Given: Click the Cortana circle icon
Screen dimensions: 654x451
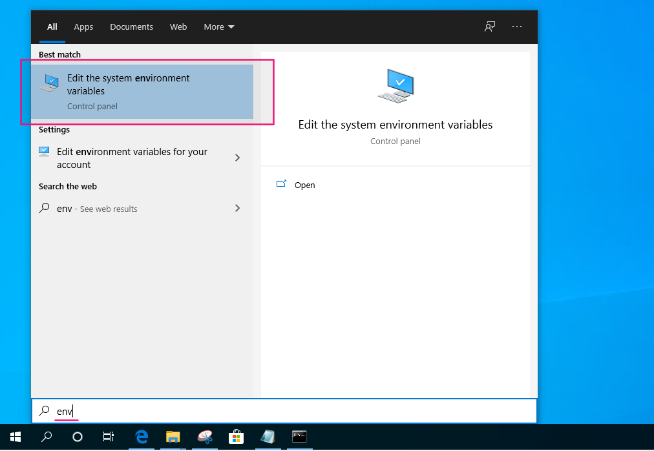Looking at the screenshot, I should [78, 437].
